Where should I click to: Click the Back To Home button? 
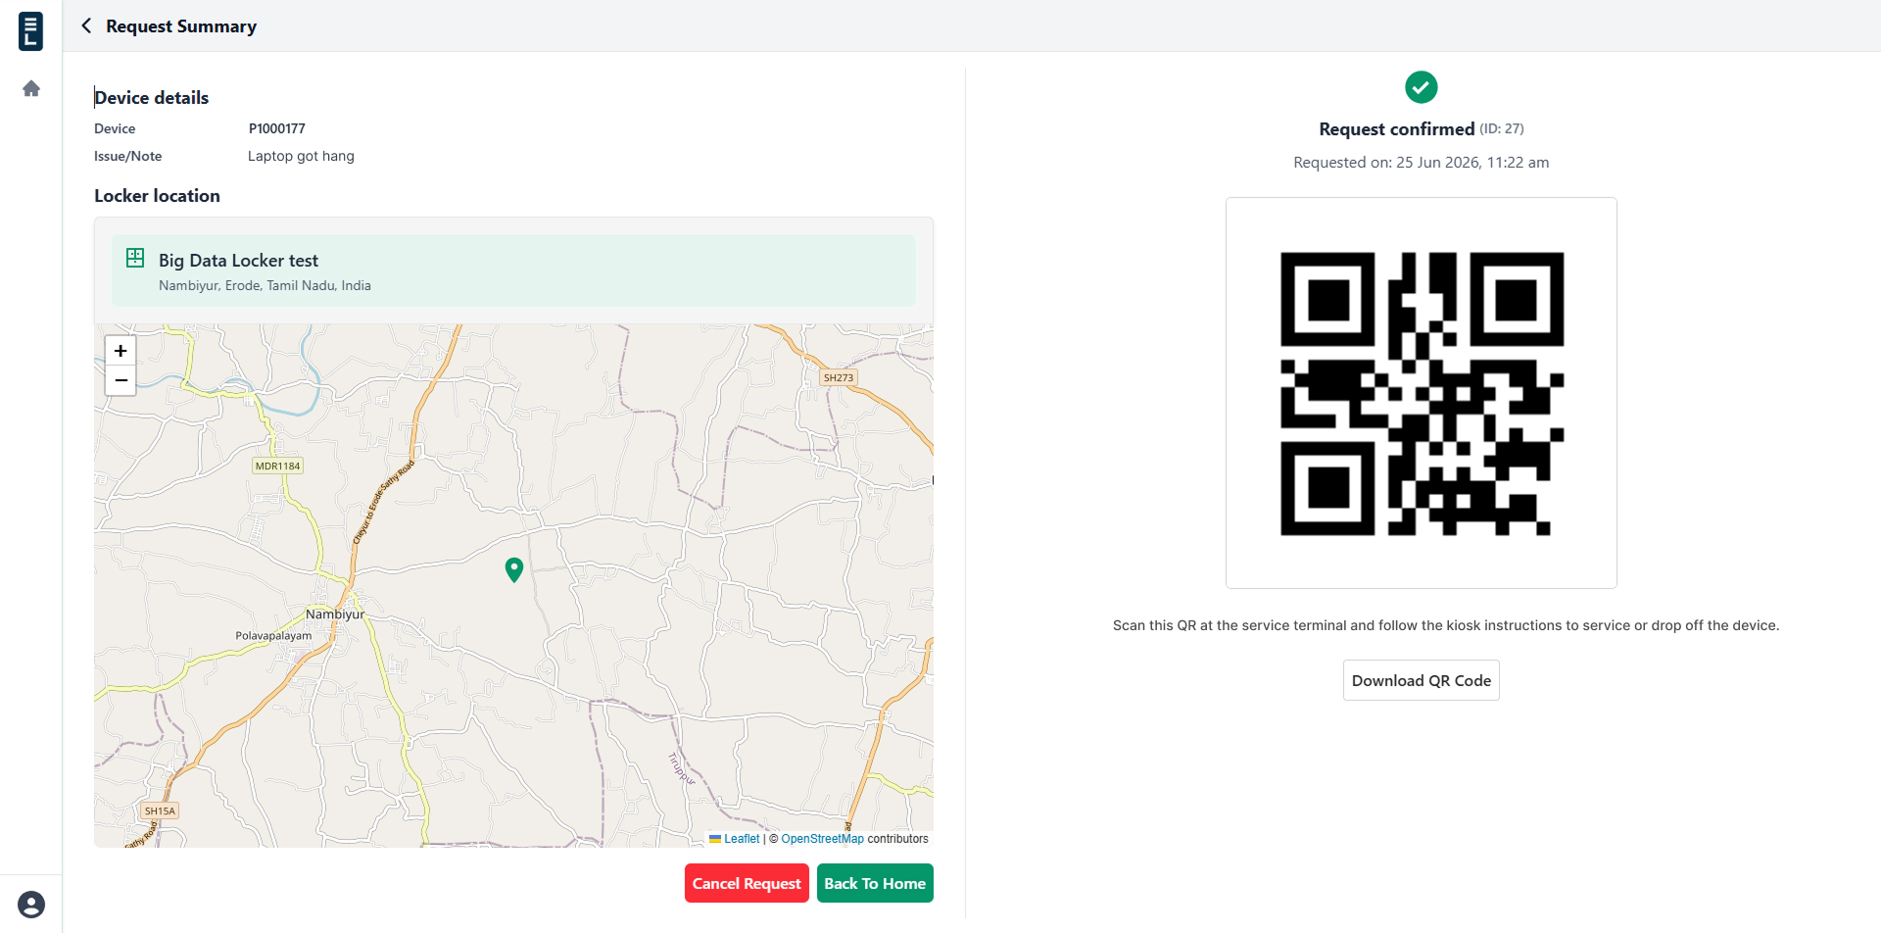pyautogui.click(x=875, y=883)
